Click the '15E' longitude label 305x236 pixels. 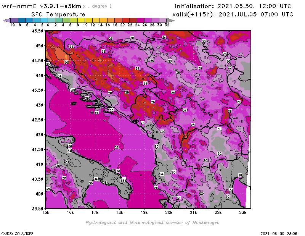coord(46,212)
